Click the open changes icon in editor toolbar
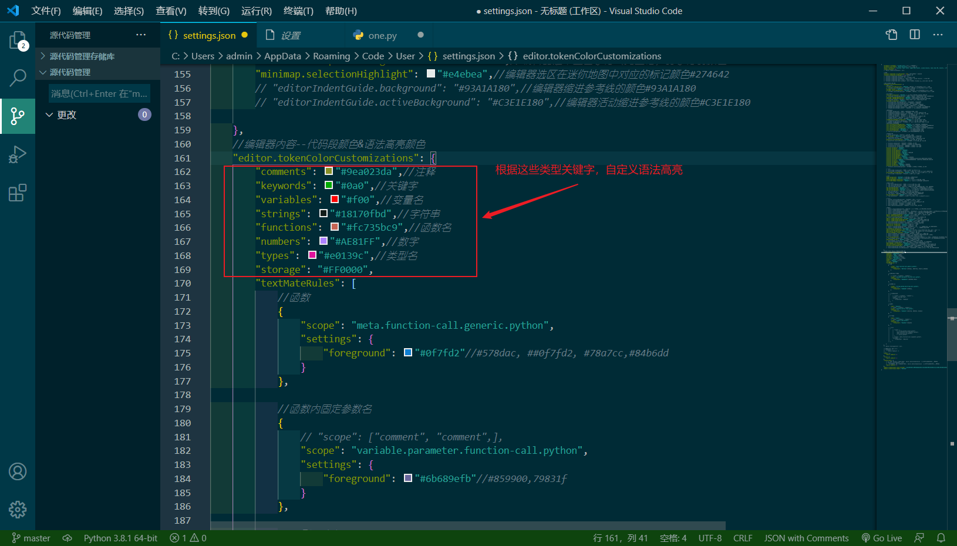The image size is (957, 546). click(x=891, y=35)
